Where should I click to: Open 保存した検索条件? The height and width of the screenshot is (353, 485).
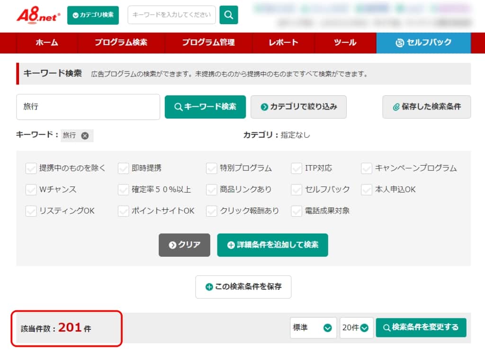coord(427,107)
